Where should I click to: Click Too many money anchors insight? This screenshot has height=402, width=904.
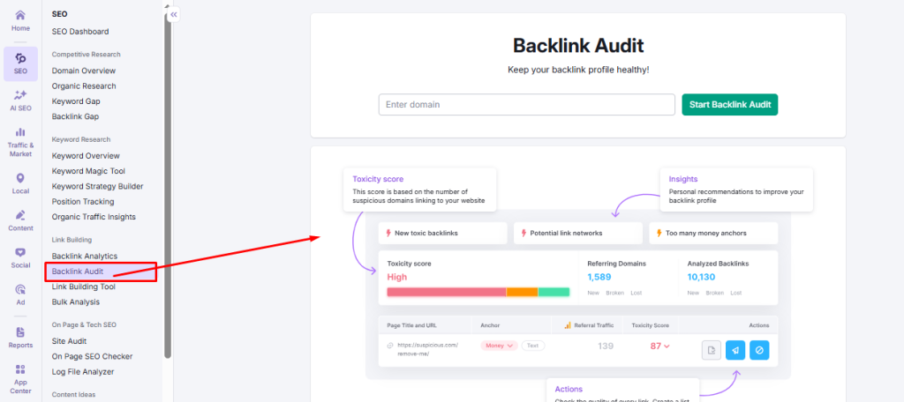point(713,234)
